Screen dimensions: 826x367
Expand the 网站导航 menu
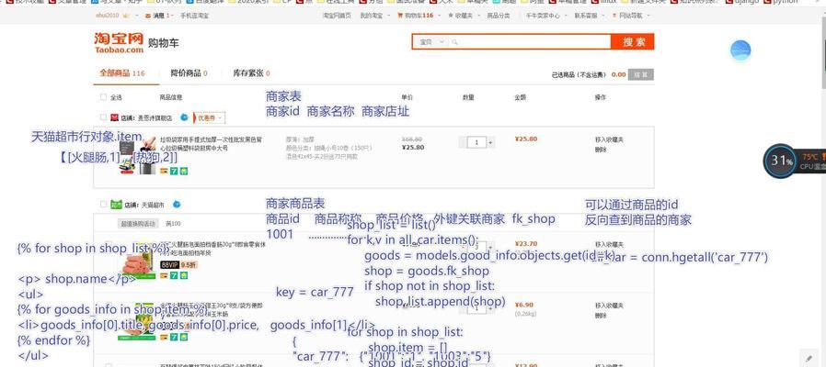(x=631, y=16)
